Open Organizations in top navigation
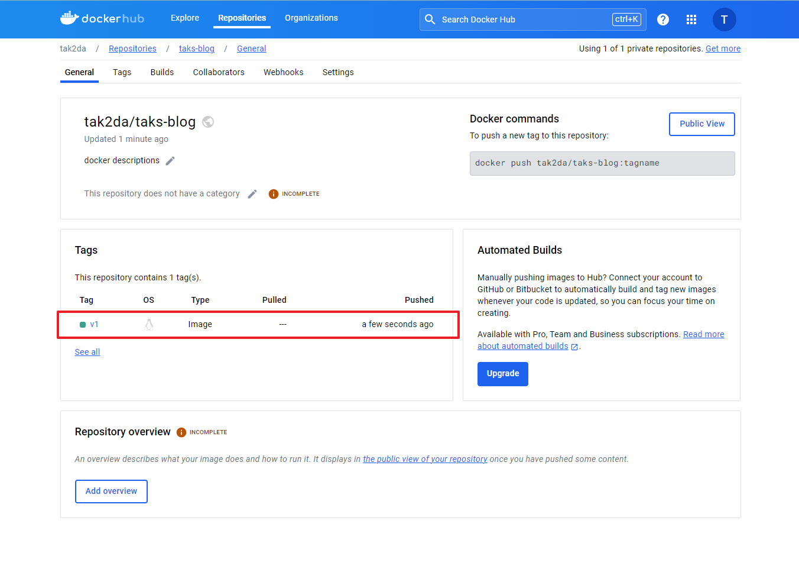The image size is (799, 569). pyautogui.click(x=311, y=18)
